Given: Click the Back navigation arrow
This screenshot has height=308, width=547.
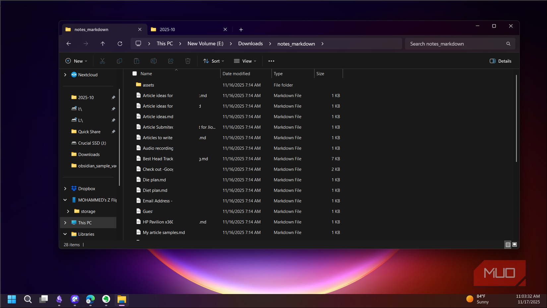Looking at the screenshot, I should [69, 44].
